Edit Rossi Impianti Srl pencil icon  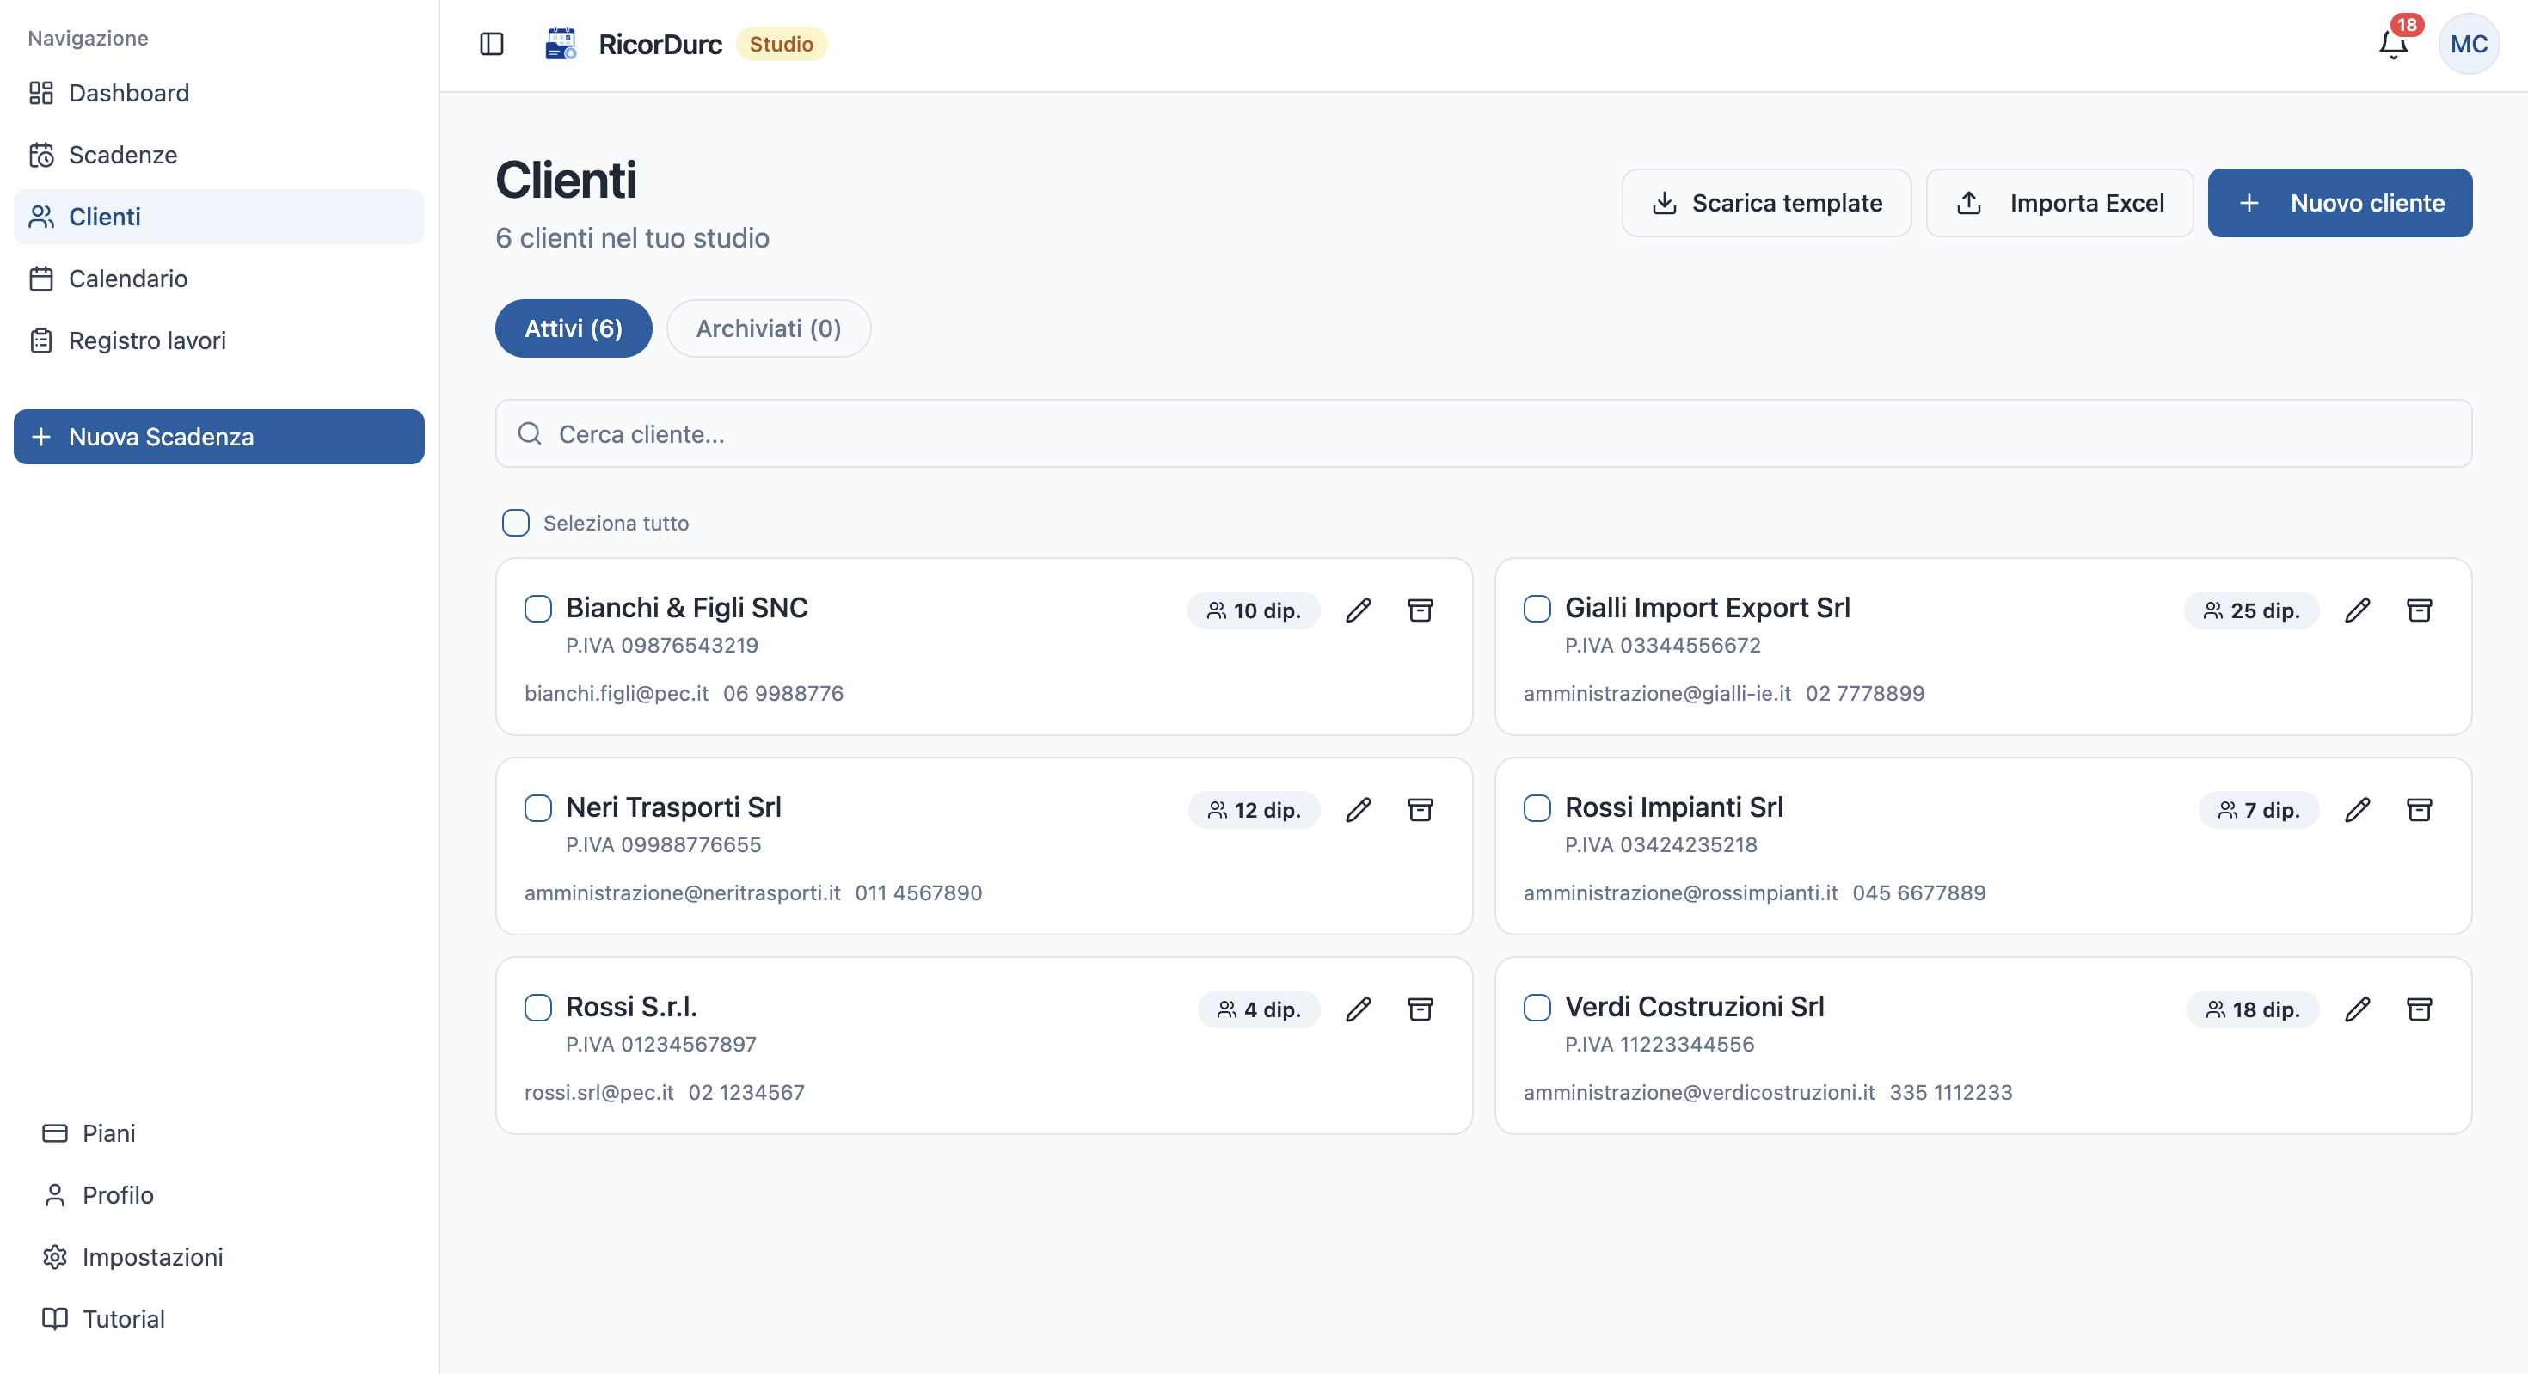pyautogui.click(x=2357, y=810)
